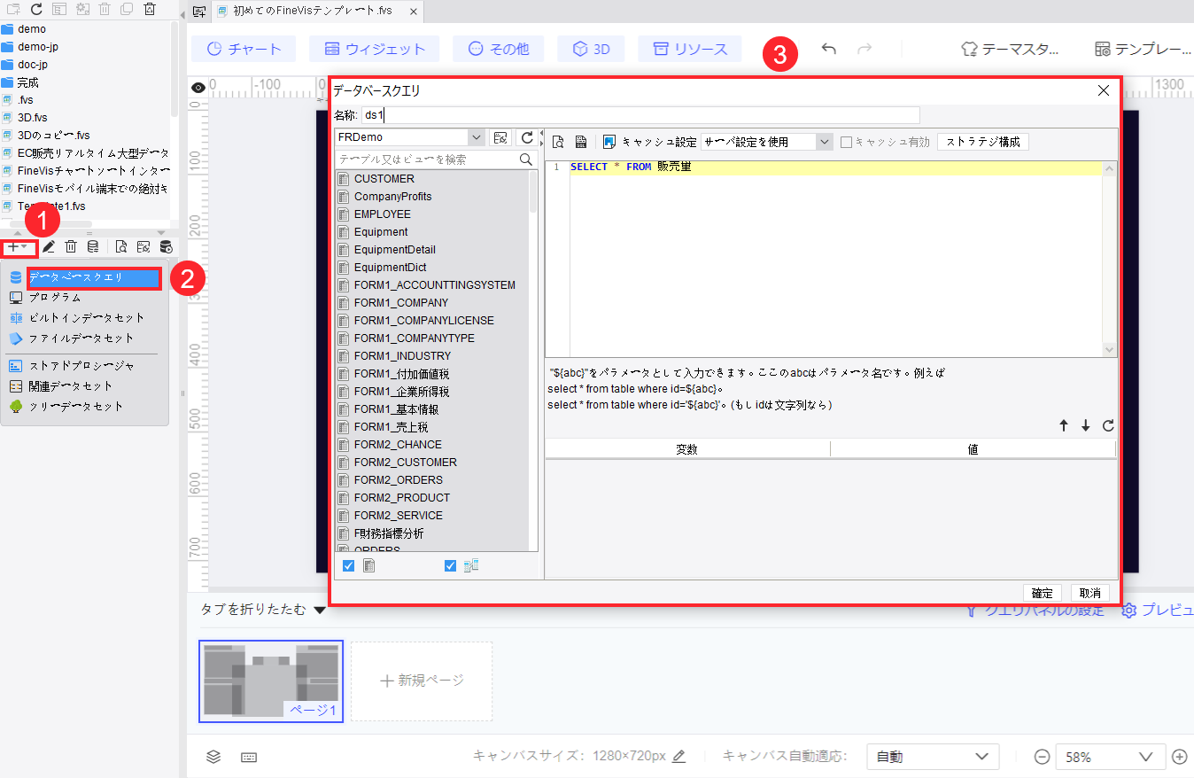Open the キャンバス自動適応 dropdown set to 自動
This screenshot has height=778, width=1194.
933,757
